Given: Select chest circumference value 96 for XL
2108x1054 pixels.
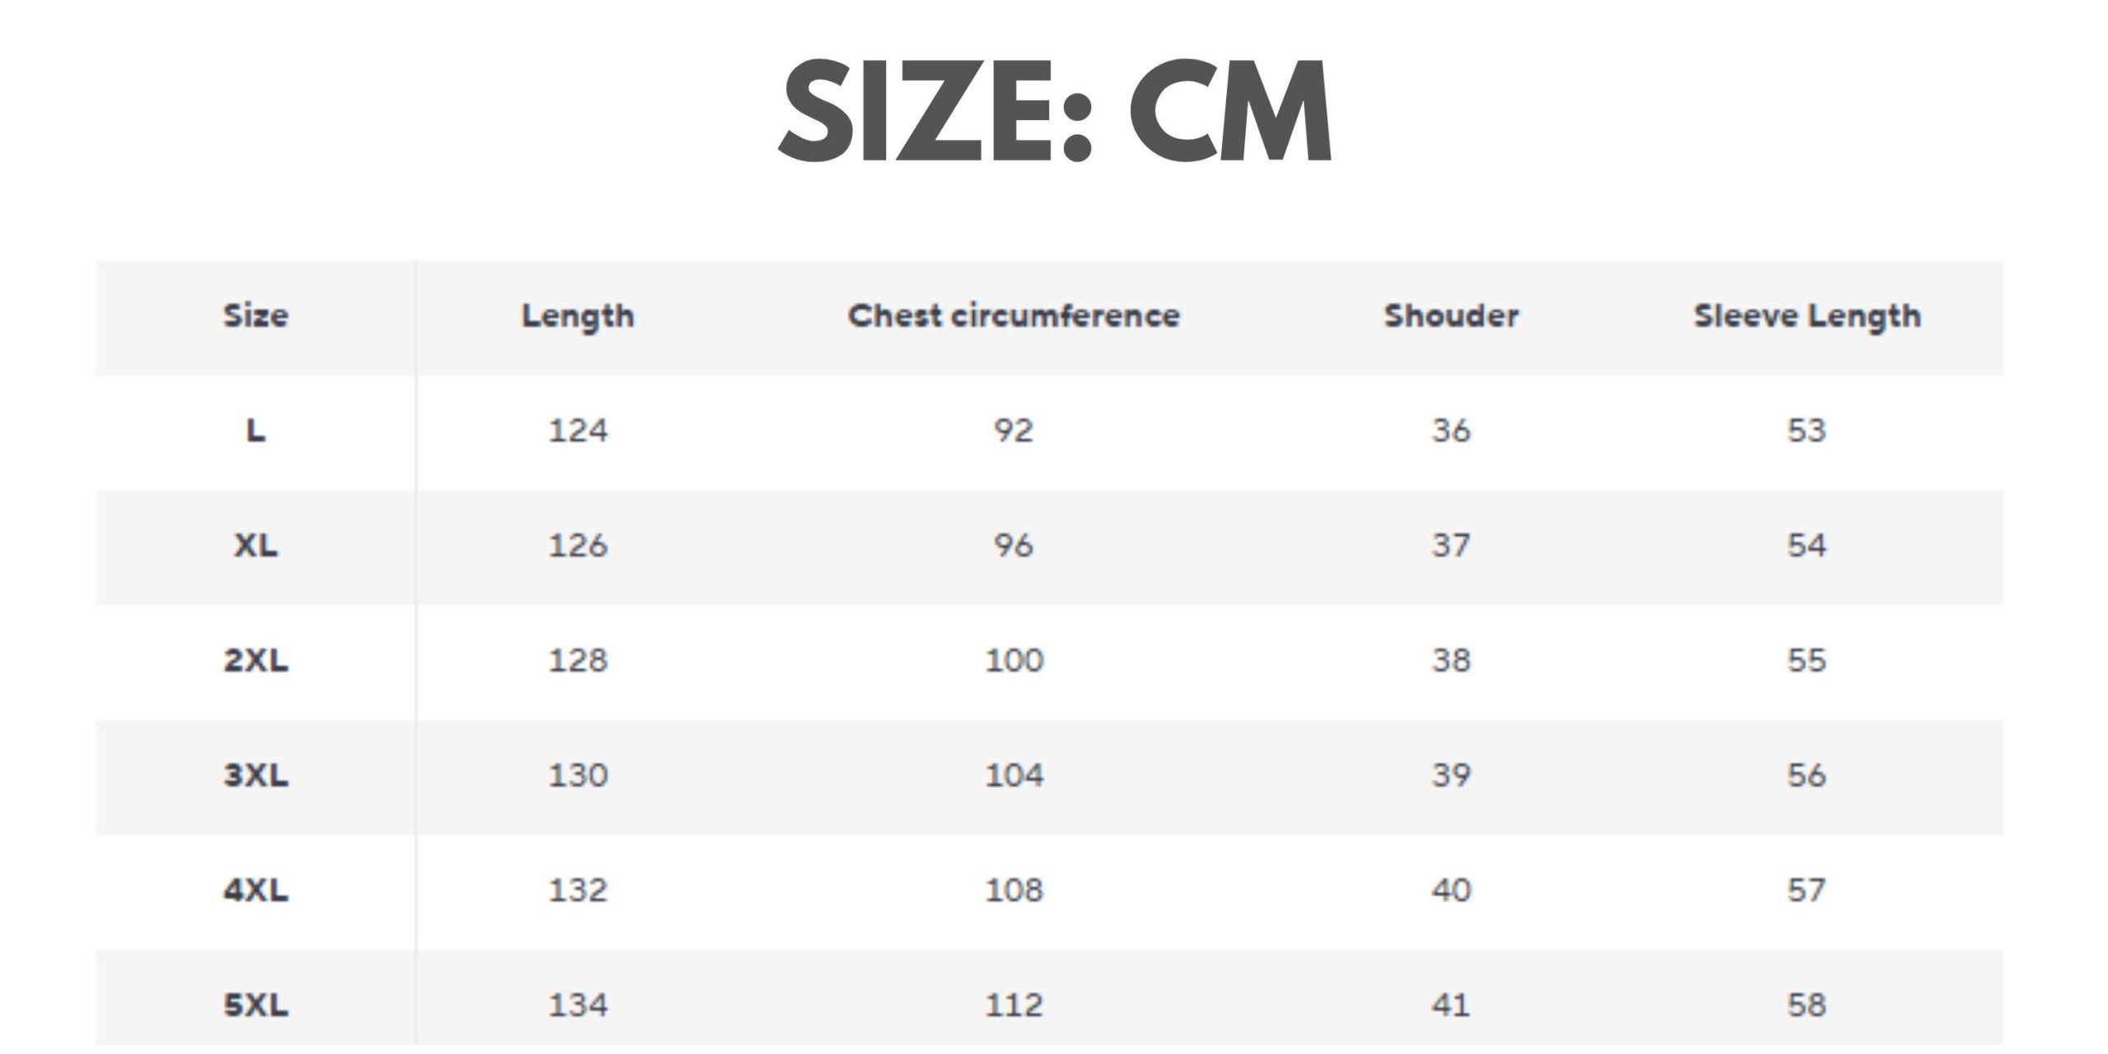Looking at the screenshot, I should 1014,545.
